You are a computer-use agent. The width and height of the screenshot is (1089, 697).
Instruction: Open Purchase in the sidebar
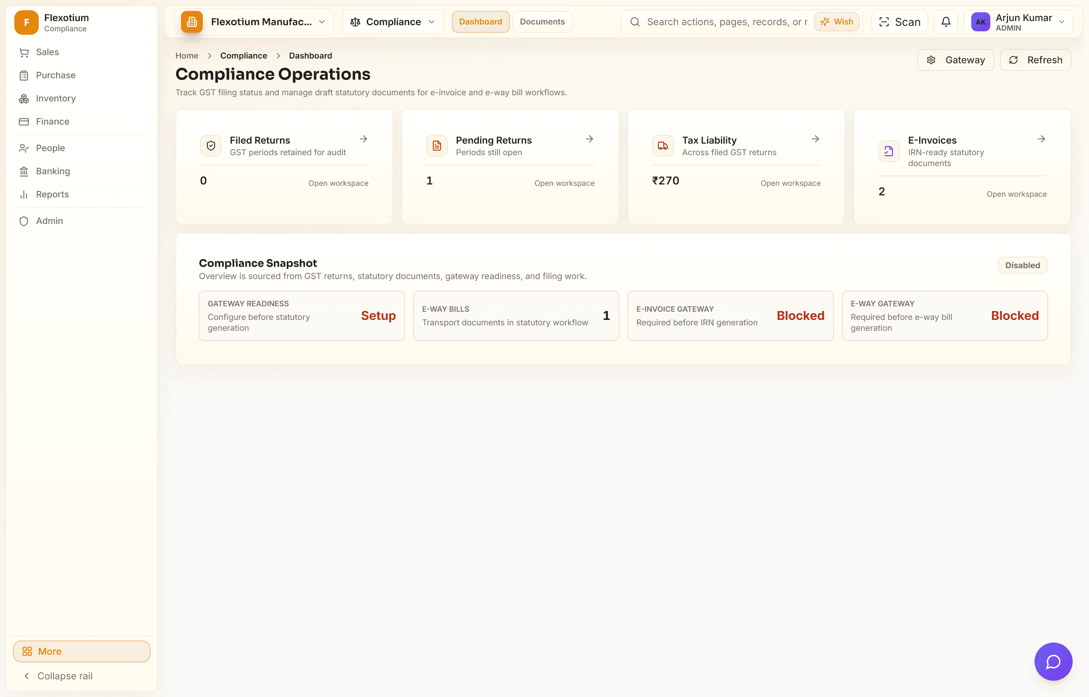coord(81,75)
